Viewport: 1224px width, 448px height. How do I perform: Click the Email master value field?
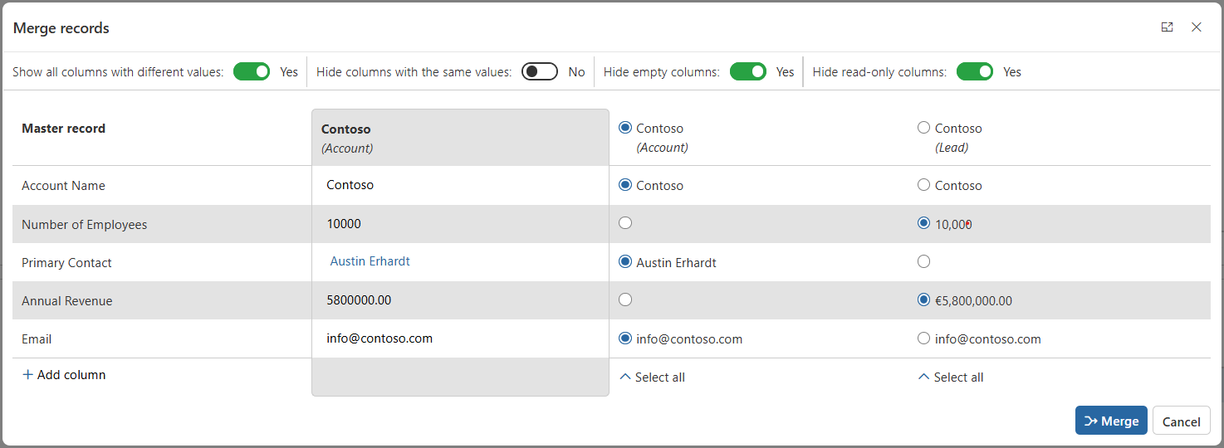click(460, 338)
